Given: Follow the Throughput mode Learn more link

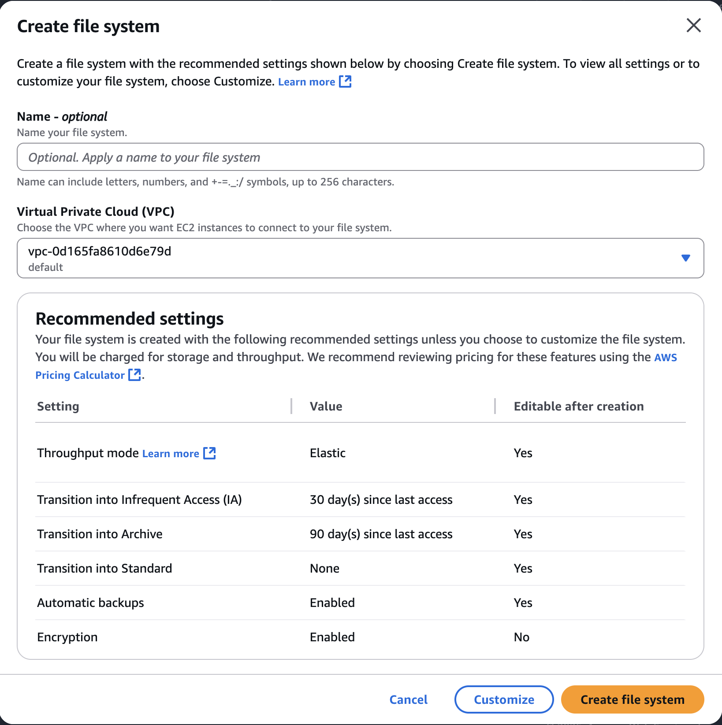Looking at the screenshot, I should [171, 454].
